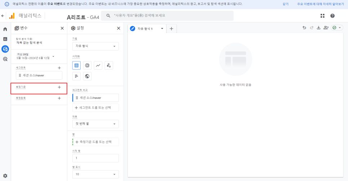Select the bar chart visualization

76,76
